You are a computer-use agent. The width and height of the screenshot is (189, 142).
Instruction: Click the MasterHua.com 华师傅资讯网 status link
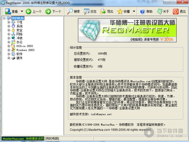click(23, 139)
